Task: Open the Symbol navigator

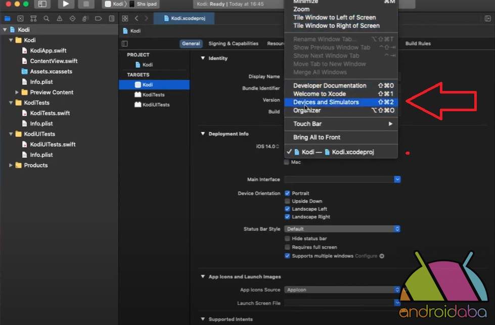Action: tap(33, 18)
